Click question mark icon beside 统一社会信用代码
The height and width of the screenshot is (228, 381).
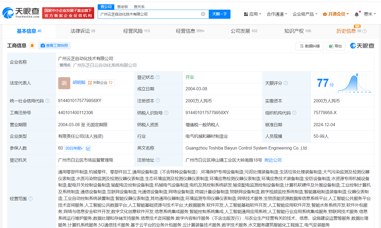pos(47,101)
